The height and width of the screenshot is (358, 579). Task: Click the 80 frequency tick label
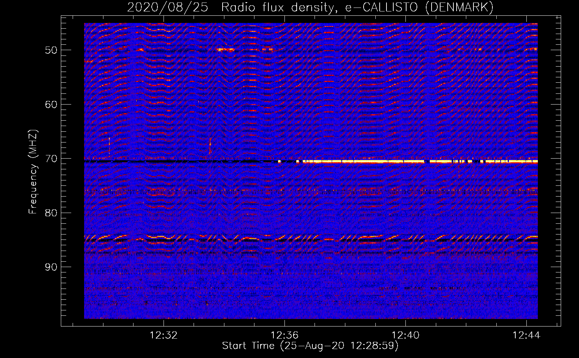click(51, 213)
